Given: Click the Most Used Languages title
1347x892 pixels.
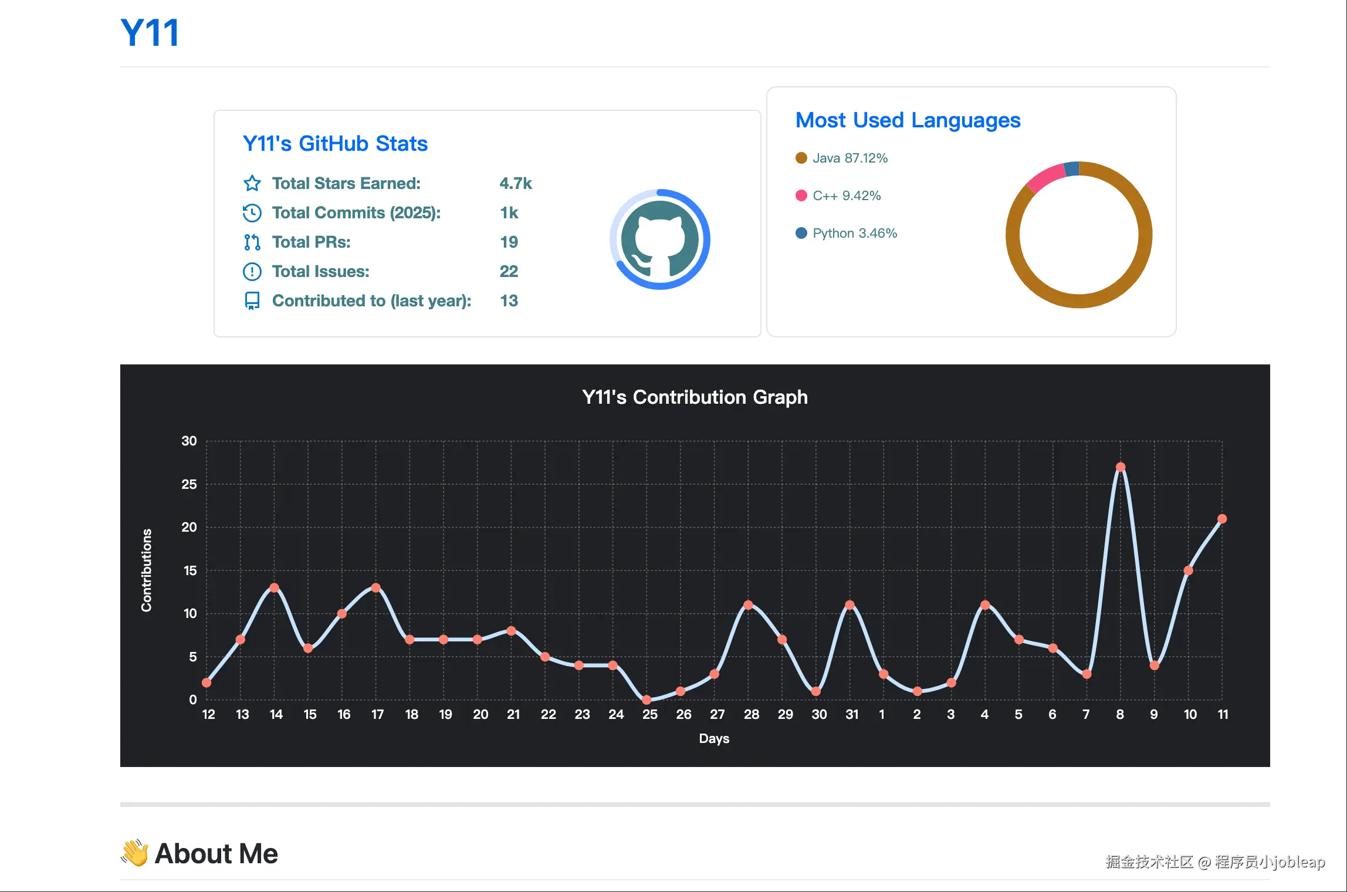Looking at the screenshot, I should pyautogui.click(x=908, y=120).
